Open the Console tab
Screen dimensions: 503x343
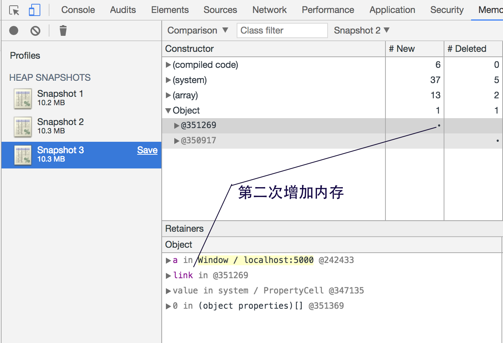tap(78, 10)
